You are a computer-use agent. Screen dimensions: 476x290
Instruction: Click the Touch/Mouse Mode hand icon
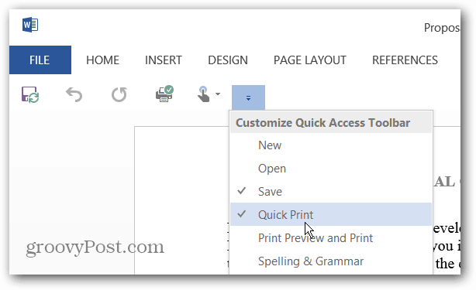[x=203, y=94]
